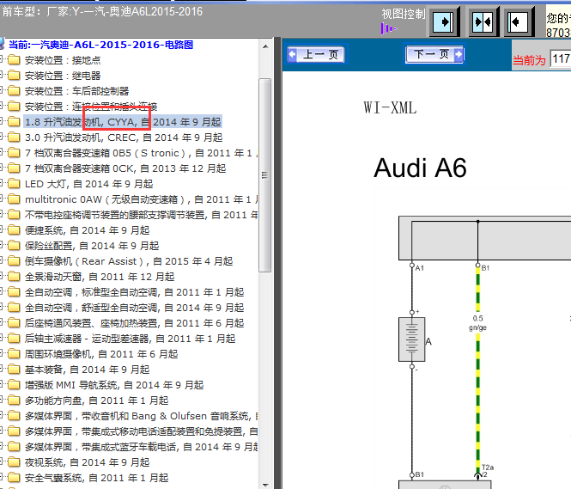Click tree panel scroll-up arrow
Screen dimensions: 571x489
(x=265, y=46)
